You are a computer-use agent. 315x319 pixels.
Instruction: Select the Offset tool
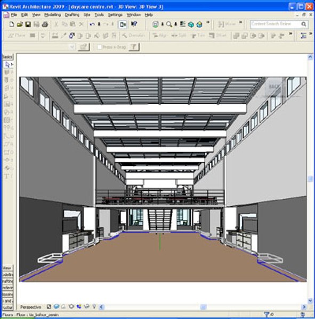[218, 36]
